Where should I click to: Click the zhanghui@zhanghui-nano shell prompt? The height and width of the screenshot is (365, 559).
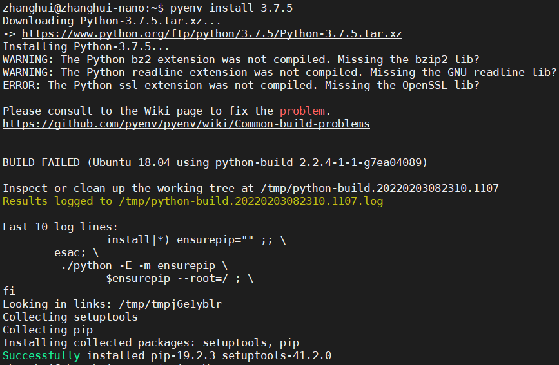tap(80, 8)
